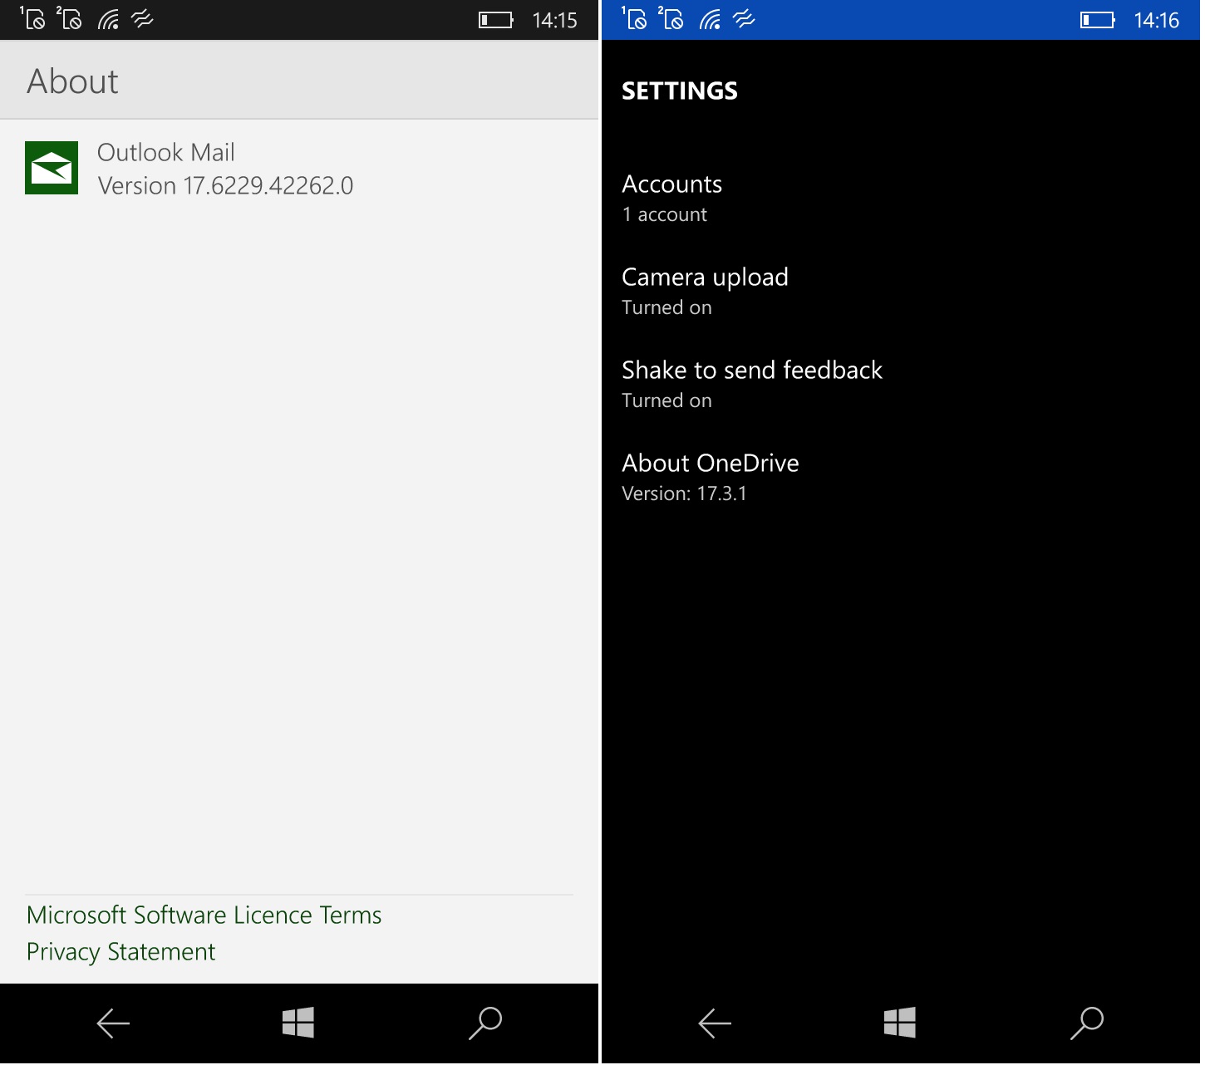This screenshot has width=1205, height=1065.
Task: Tap the About page heading
Action: 72,81
